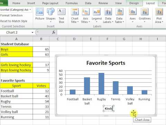Open Legend options
This screenshot has width=166, height=125.
[96, 15]
